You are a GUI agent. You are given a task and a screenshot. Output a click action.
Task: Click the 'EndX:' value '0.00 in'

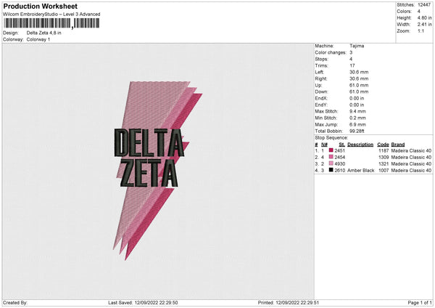357,98
